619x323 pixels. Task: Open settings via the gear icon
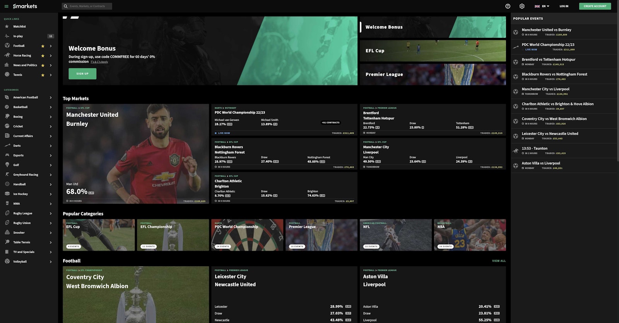point(522,6)
